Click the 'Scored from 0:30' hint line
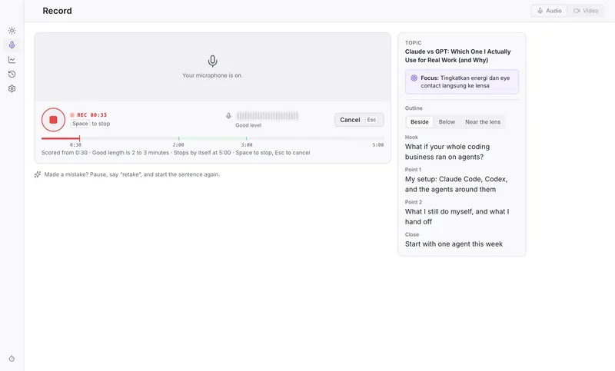This screenshot has width=615, height=371. tap(176, 153)
